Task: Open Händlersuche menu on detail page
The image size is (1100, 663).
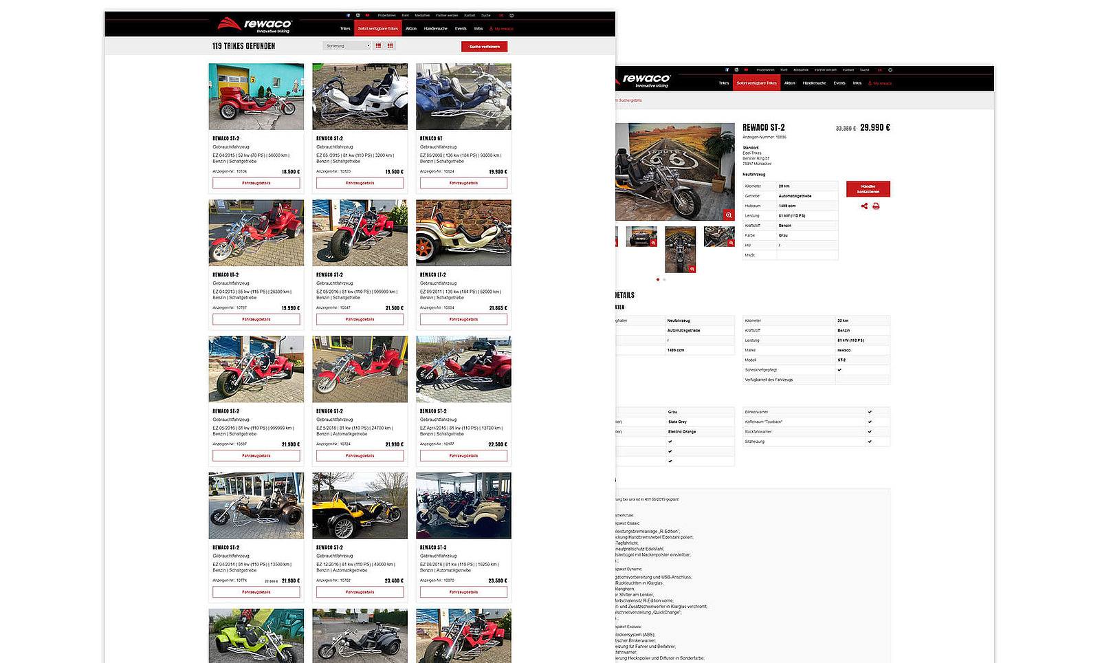Action: coord(814,83)
